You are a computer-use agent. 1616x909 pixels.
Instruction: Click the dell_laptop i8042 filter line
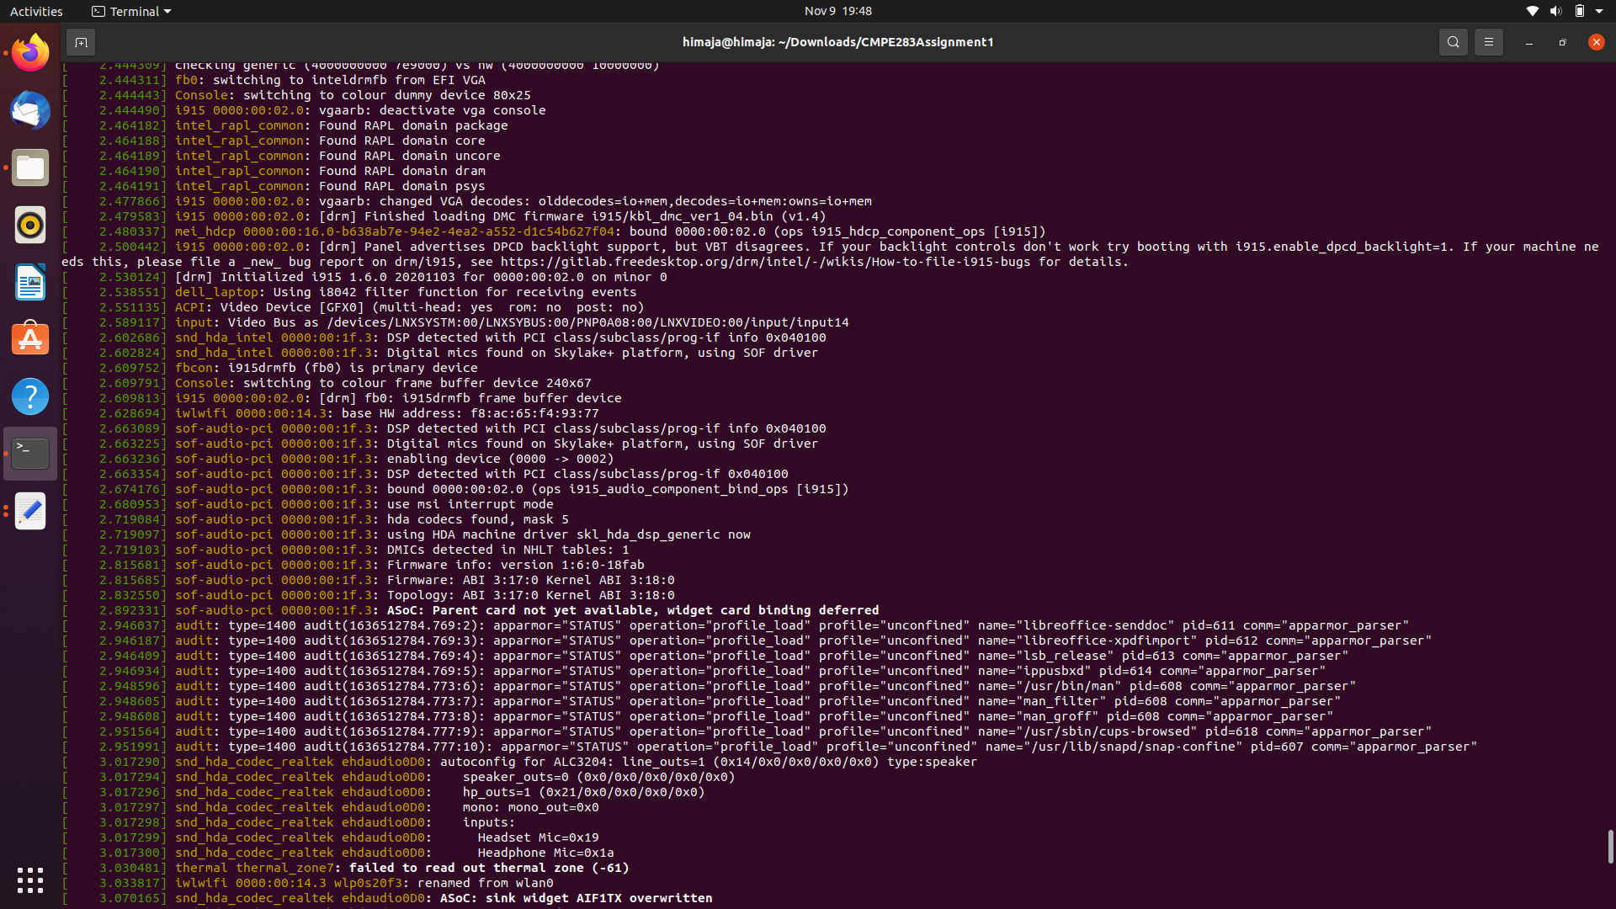click(349, 292)
